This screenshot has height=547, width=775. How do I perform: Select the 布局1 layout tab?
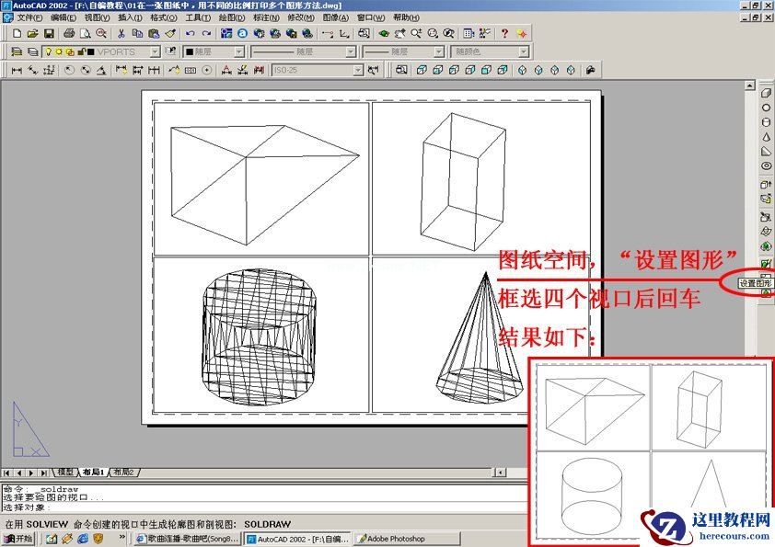pos(93,472)
